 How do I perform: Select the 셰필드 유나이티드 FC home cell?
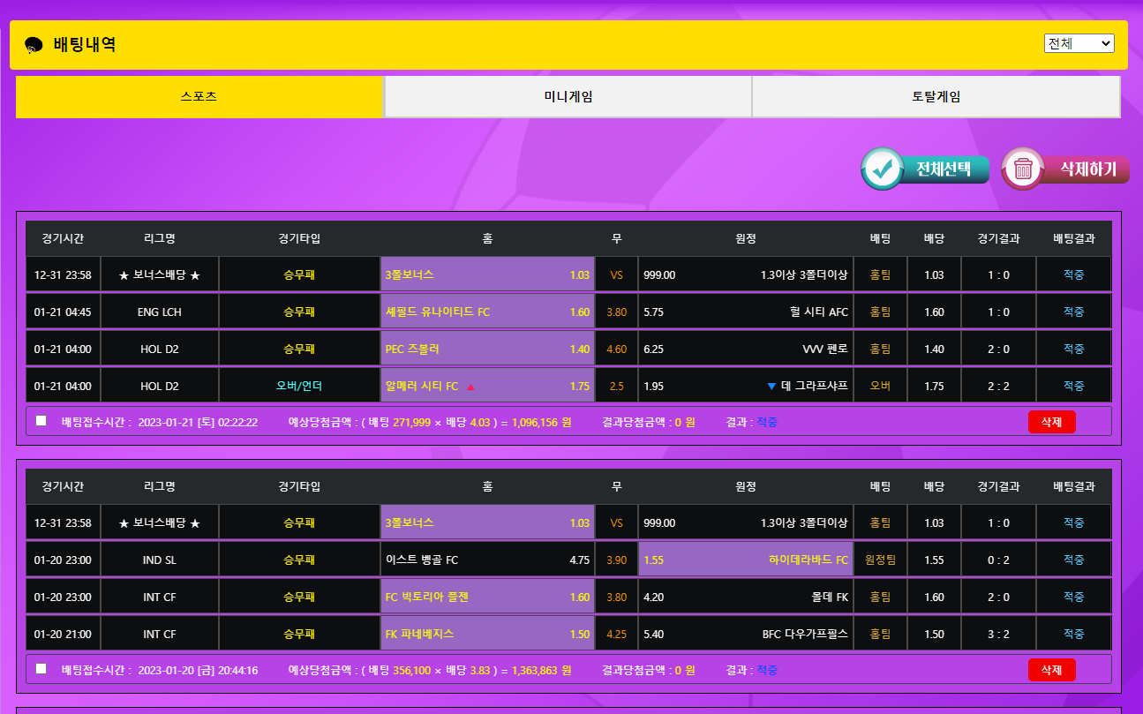(487, 312)
